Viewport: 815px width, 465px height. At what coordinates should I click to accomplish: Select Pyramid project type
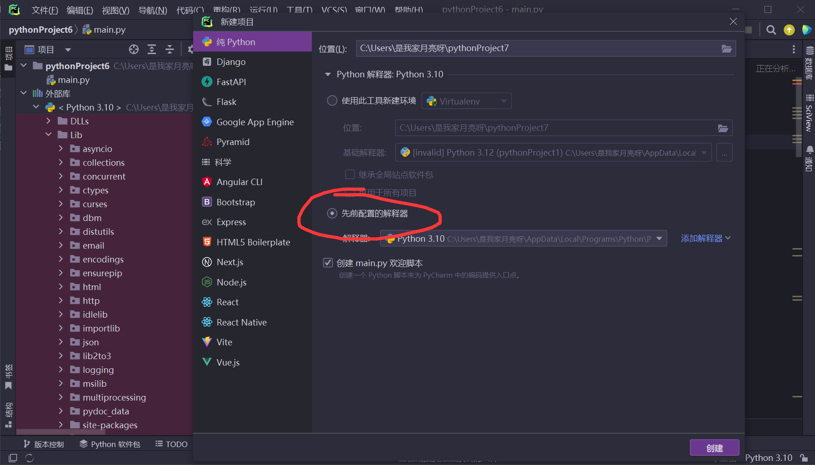click(x=252, y=142)
